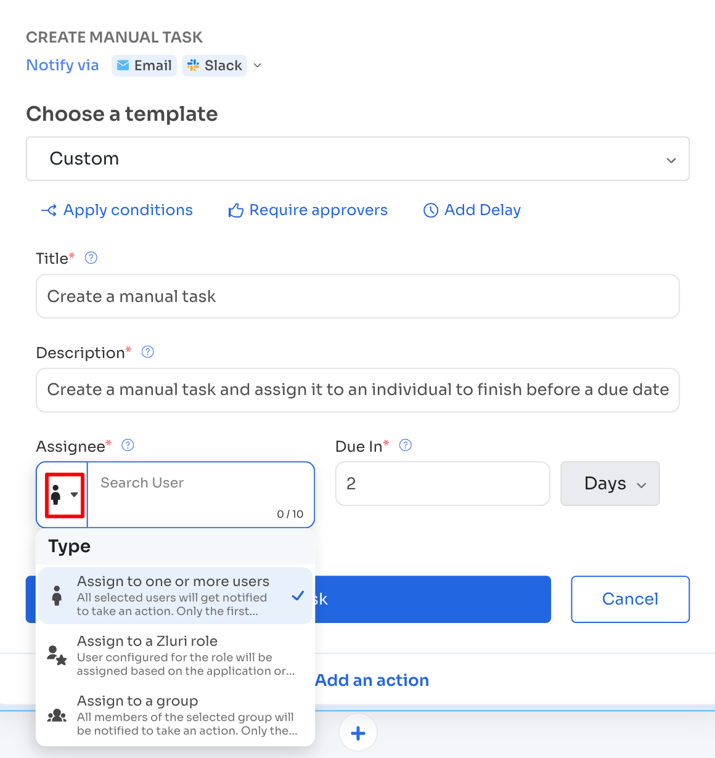Open the Due In help tooltip icon
715x758 pixels.
point(406,445)
